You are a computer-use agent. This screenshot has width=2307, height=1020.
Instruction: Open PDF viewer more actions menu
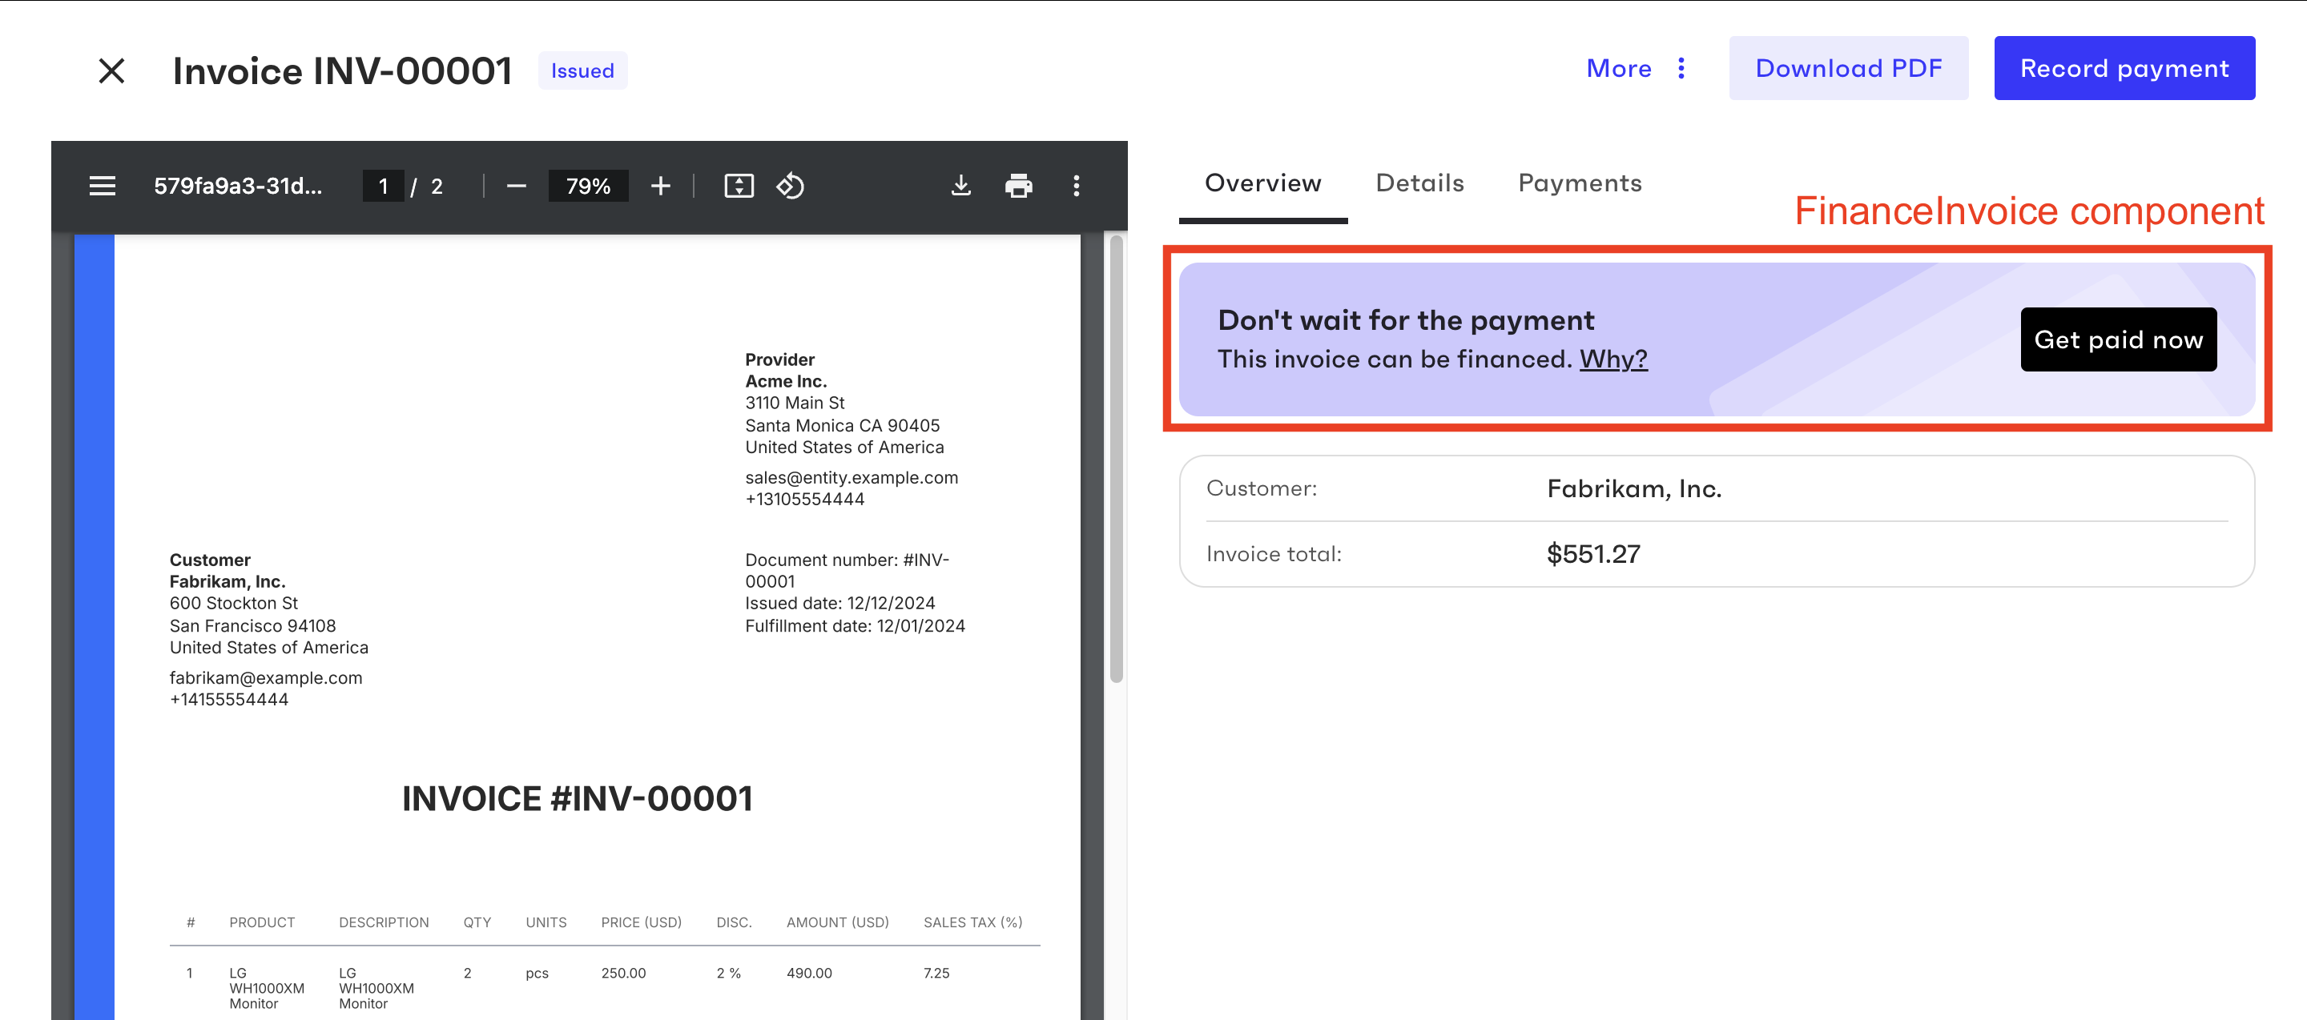(1076, 185)
